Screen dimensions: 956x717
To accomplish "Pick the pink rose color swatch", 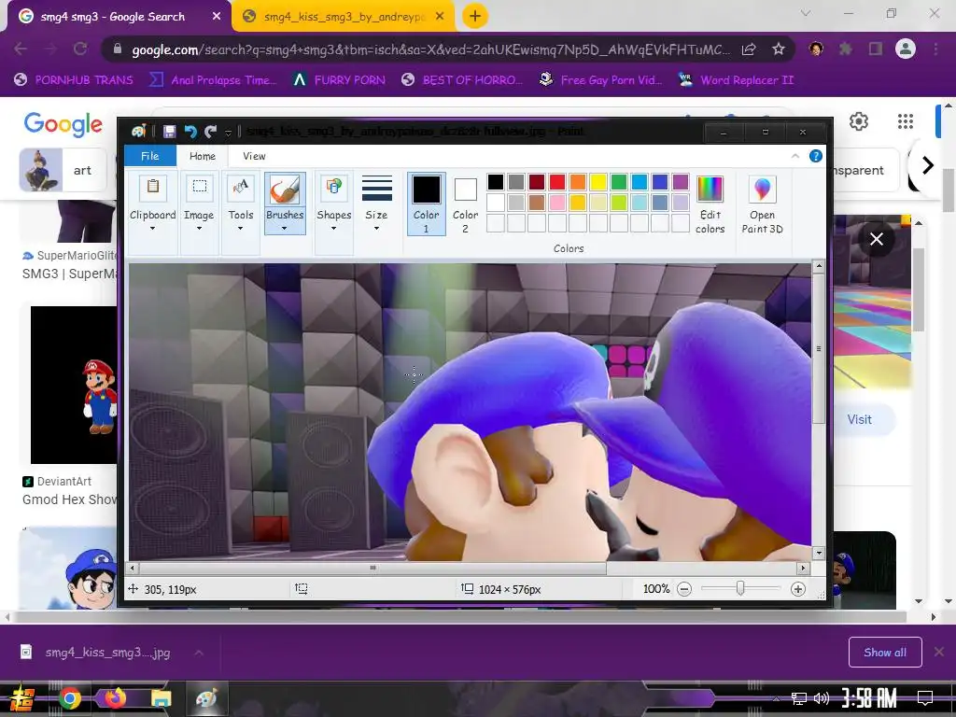I will tap(557, 203).
